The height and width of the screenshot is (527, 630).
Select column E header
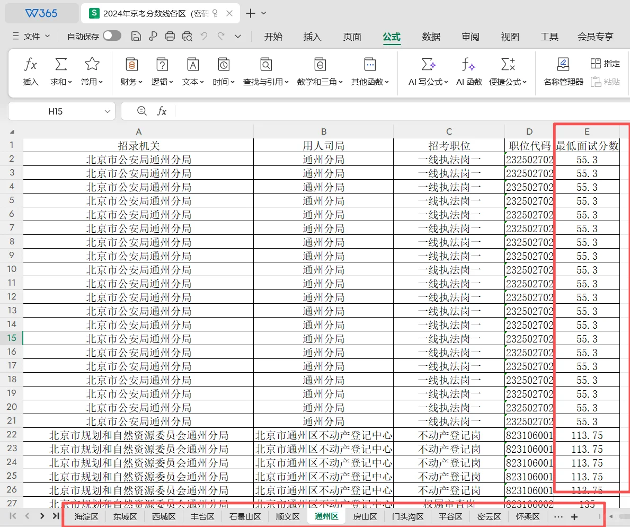click(x=587, y=131)
